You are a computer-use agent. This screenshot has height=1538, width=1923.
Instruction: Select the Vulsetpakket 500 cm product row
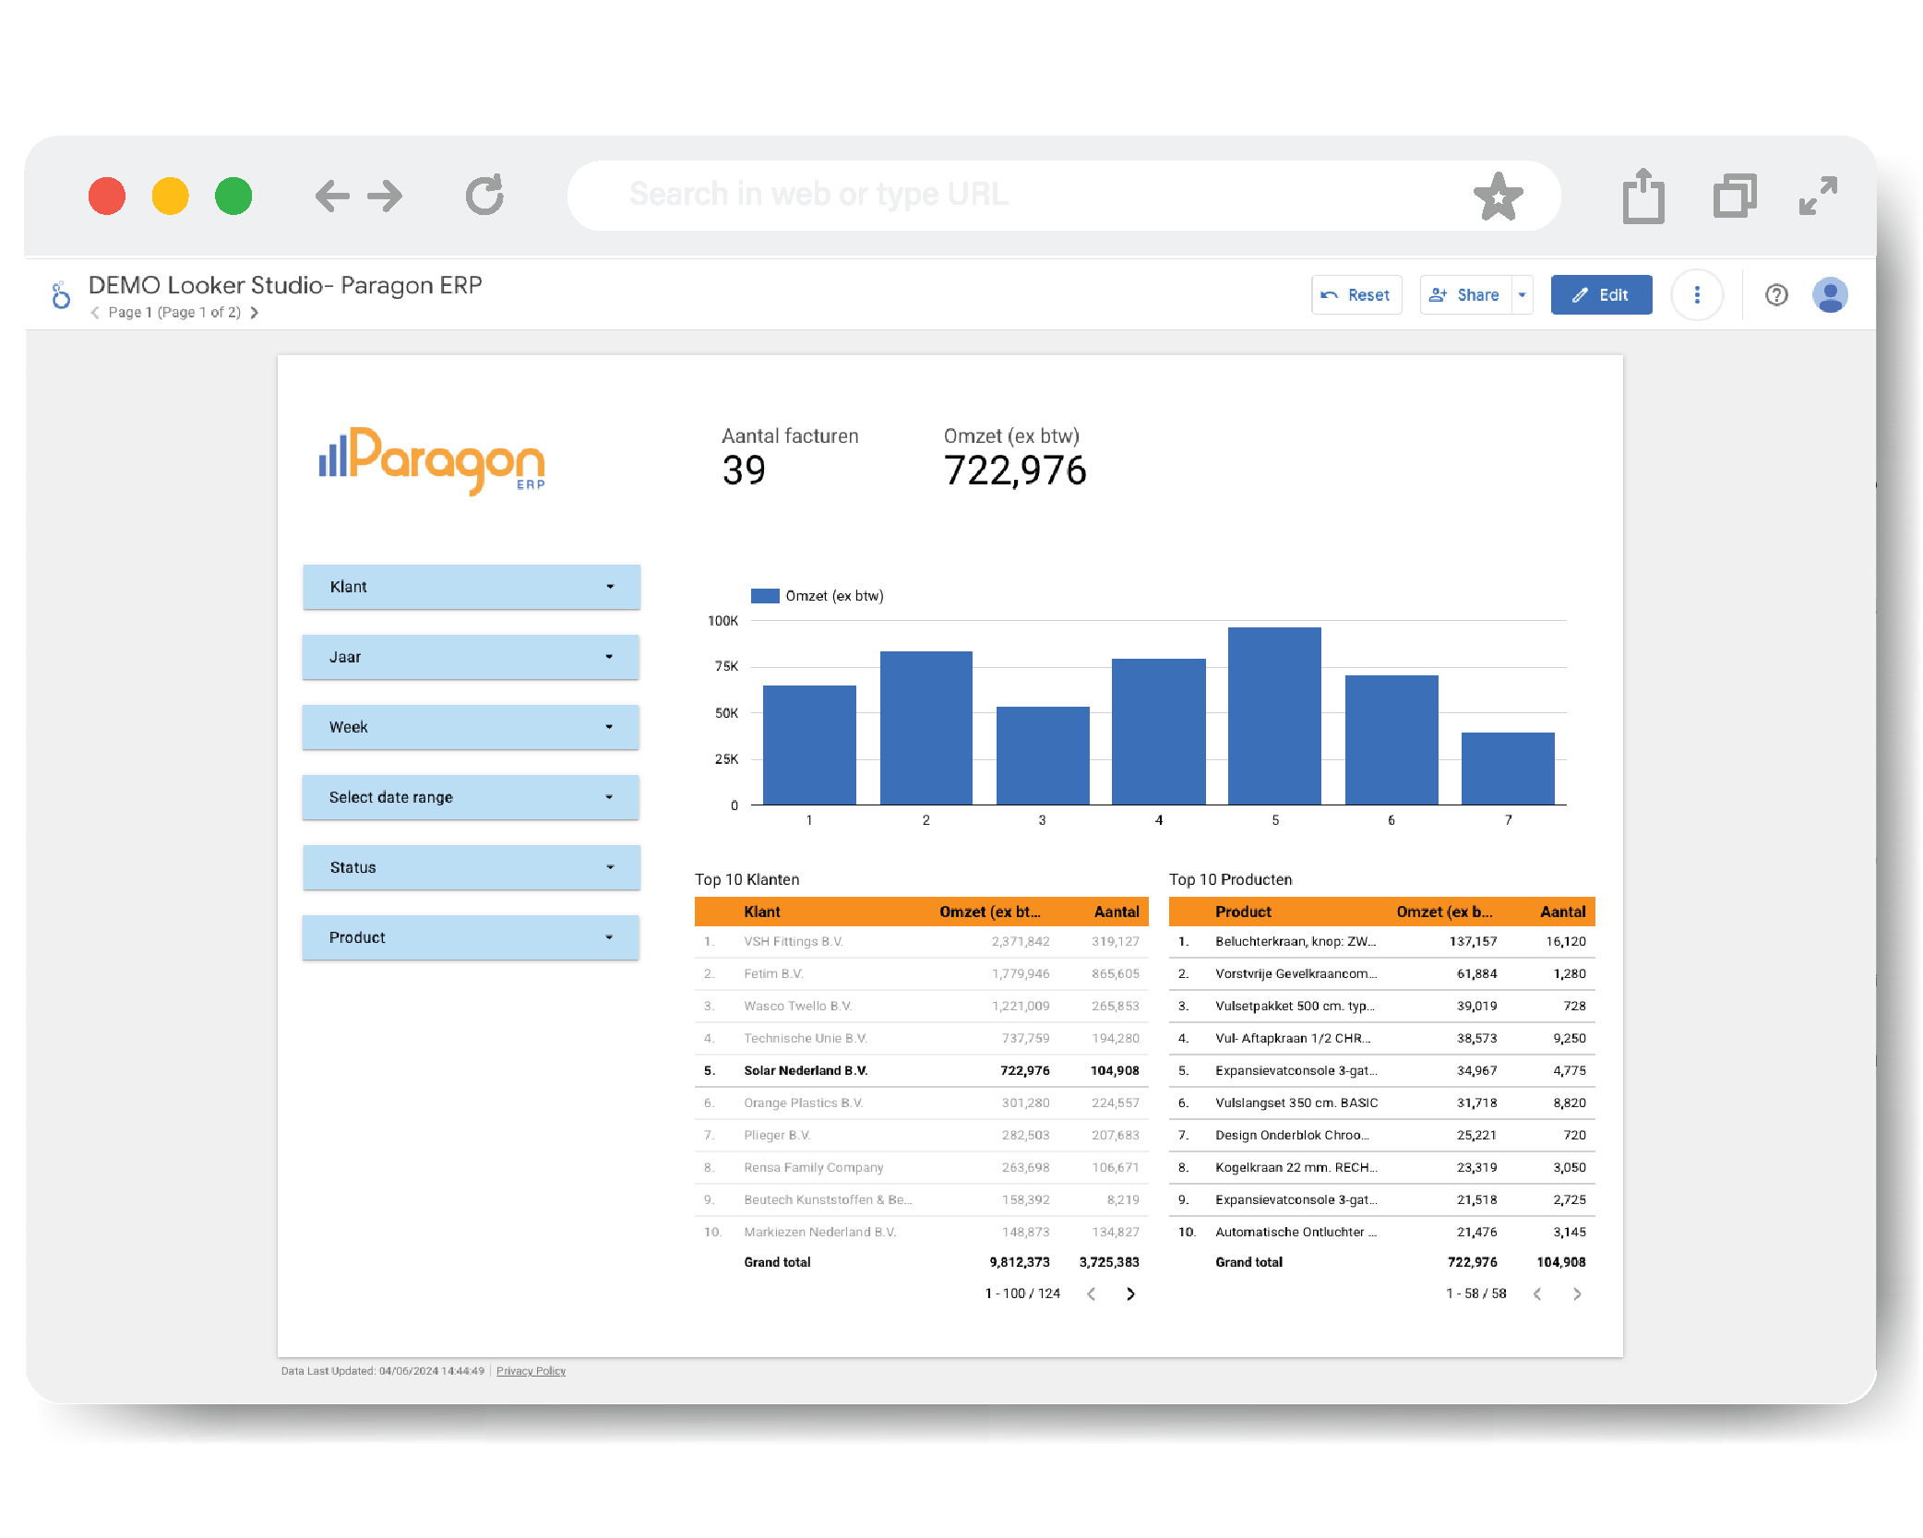pyautogui.click(x=1381, y=1006)
